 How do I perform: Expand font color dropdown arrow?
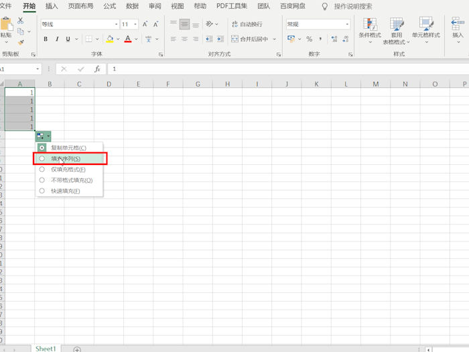pyautogui.click(x=137, y=39)
